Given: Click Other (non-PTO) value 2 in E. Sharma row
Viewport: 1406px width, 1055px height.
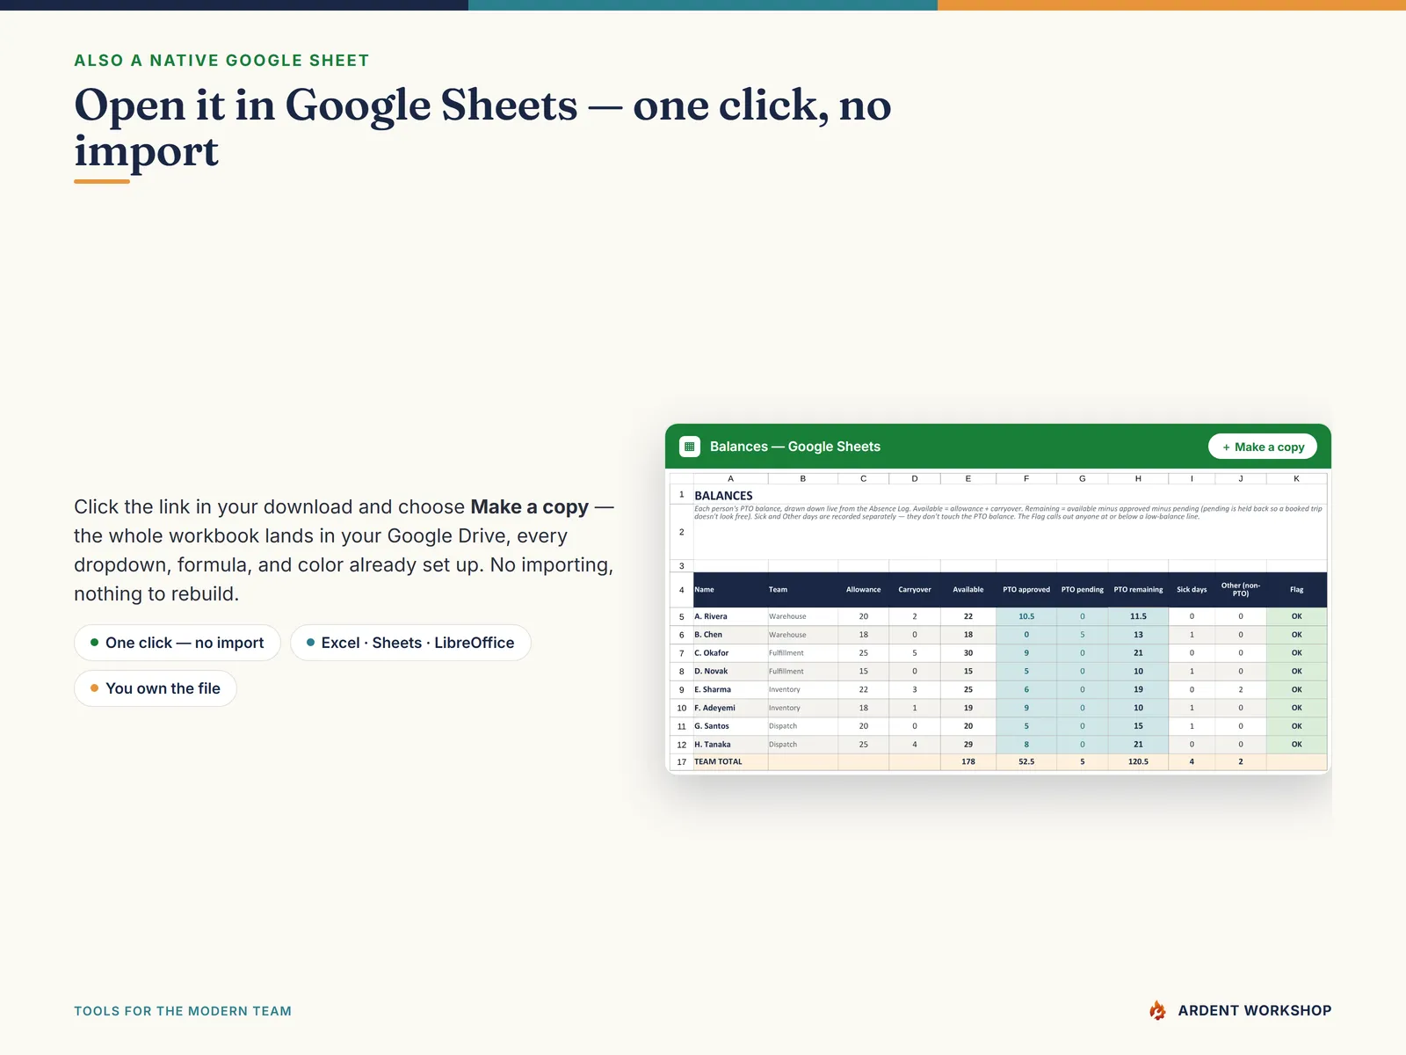Looking at the screenshot, I should pos(1241,689).
